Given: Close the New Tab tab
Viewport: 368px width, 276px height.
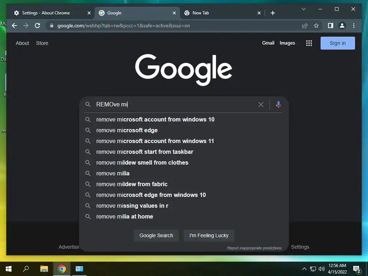Looking at the screenshot, I should [259, 13].
